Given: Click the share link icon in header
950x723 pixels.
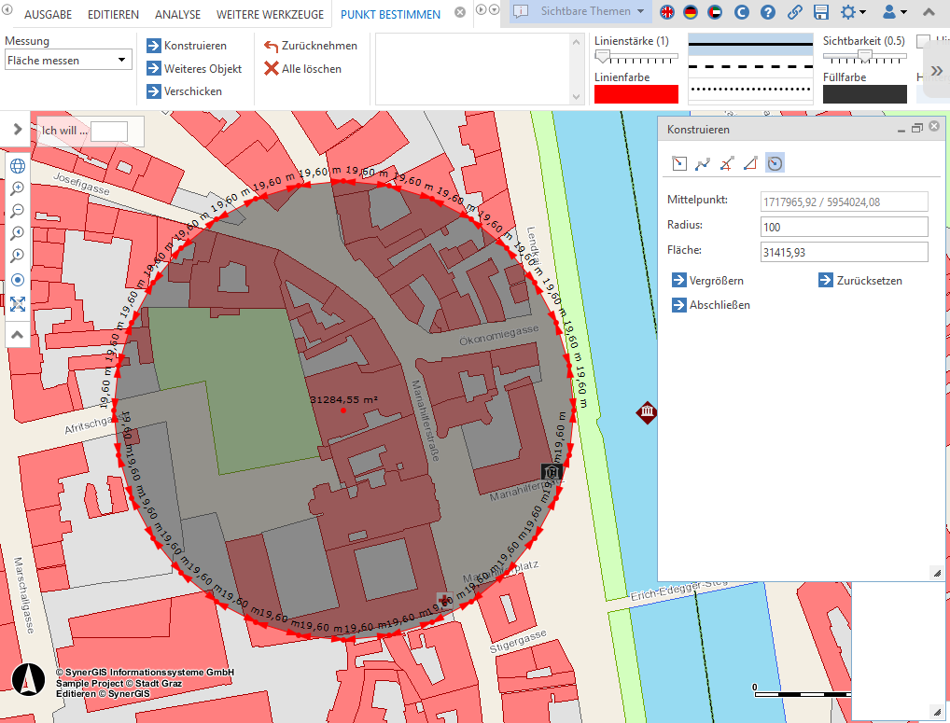Looking at the screenshot, I should (x=795, y=11).
